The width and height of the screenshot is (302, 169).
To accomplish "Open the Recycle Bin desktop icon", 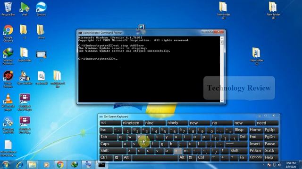I will click(x=8, y=9).
